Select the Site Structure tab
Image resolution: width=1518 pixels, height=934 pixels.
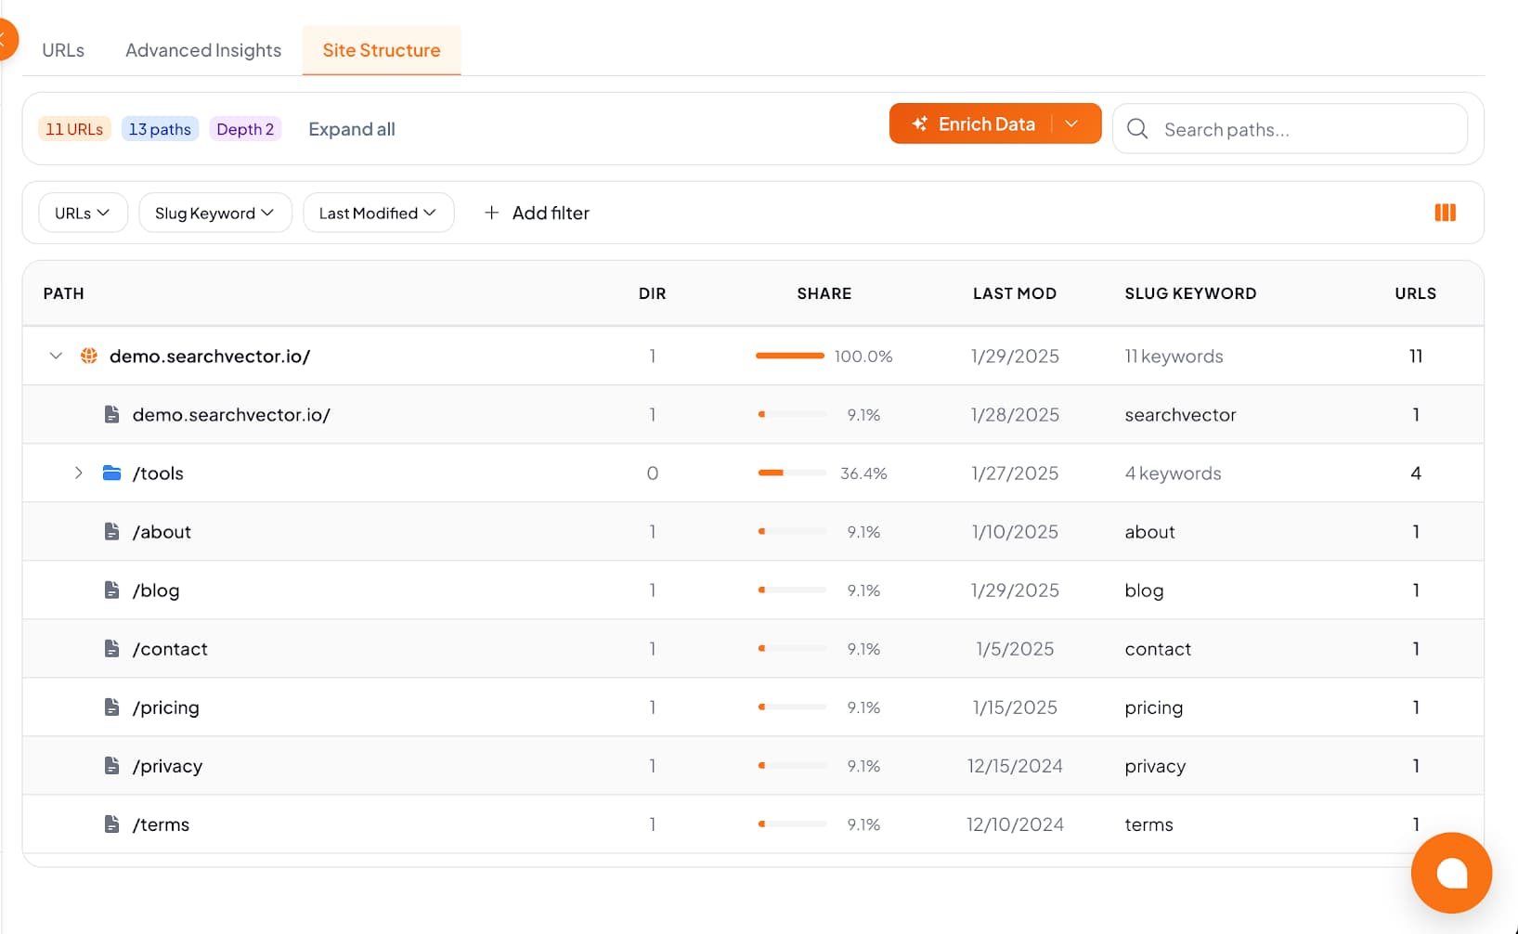click(x=382, y=50)
